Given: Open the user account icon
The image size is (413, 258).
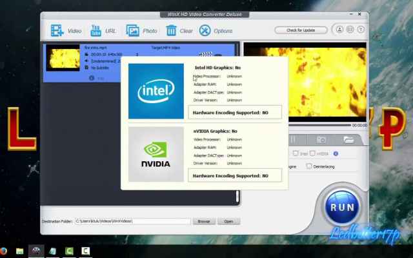Looking at the screenshot, I should pyautogui.click(x=339, y=29).
